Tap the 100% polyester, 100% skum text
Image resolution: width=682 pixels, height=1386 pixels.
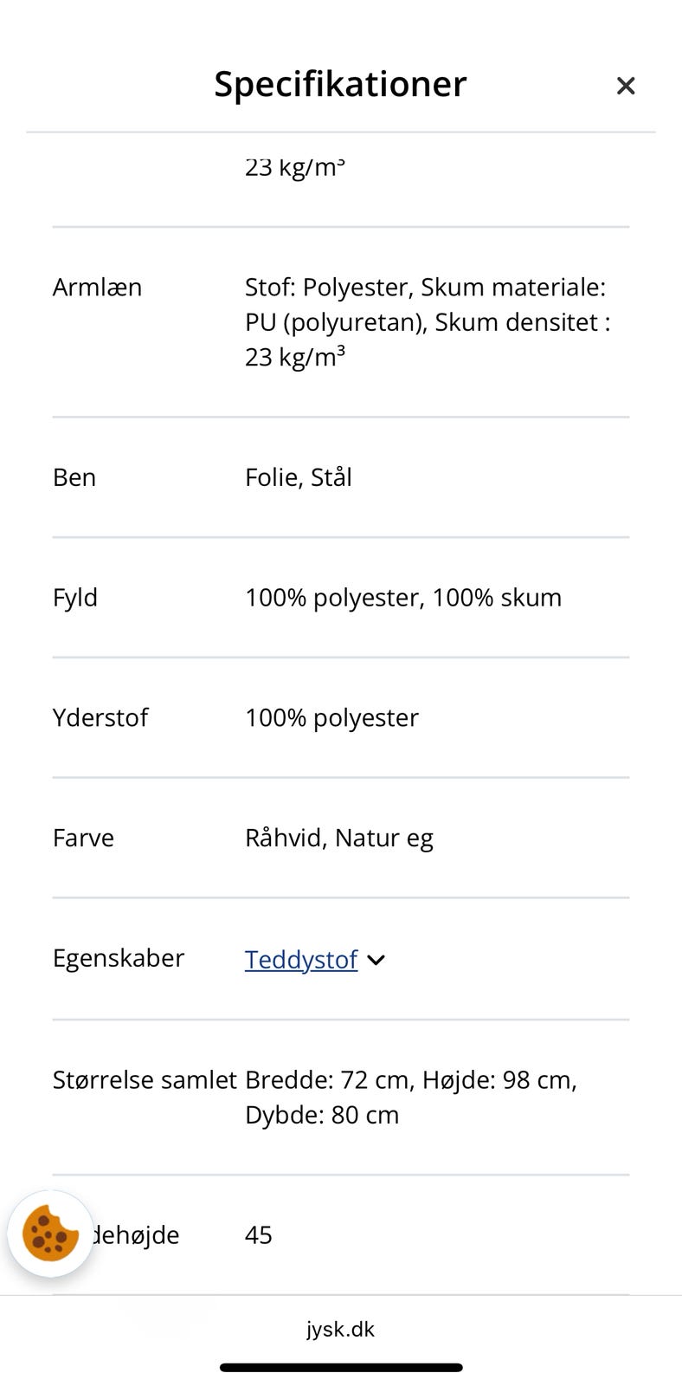(x=402, y=598)
